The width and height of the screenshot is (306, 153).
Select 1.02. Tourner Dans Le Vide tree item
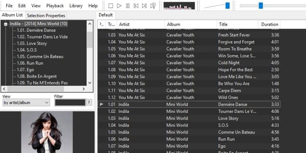[42, 37]
